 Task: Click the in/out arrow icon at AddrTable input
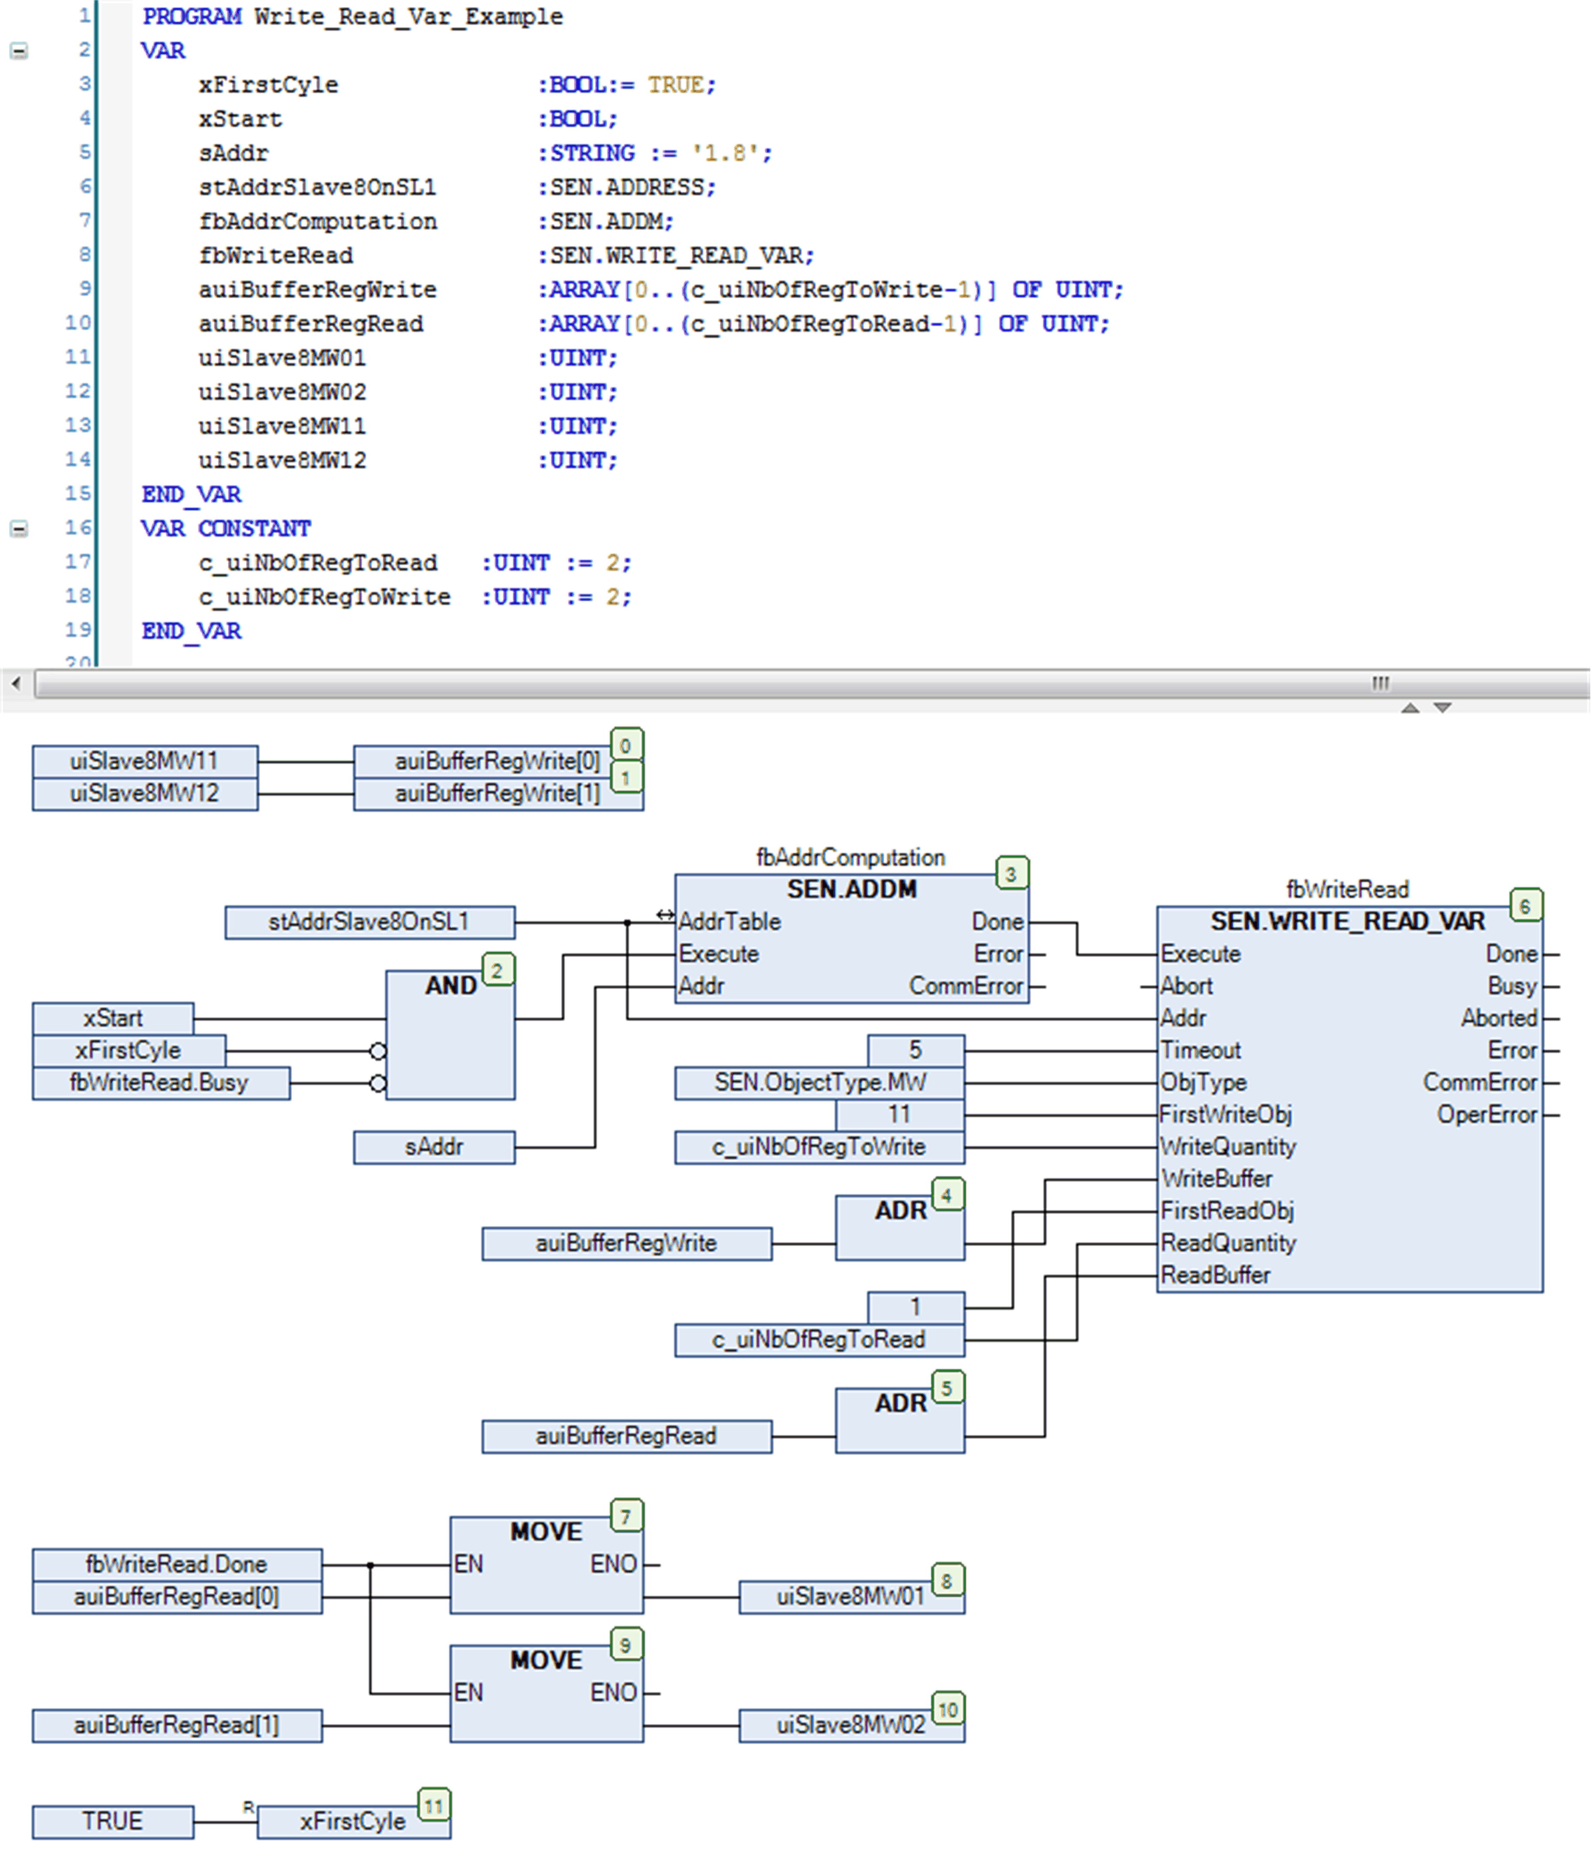click(664, 914)
